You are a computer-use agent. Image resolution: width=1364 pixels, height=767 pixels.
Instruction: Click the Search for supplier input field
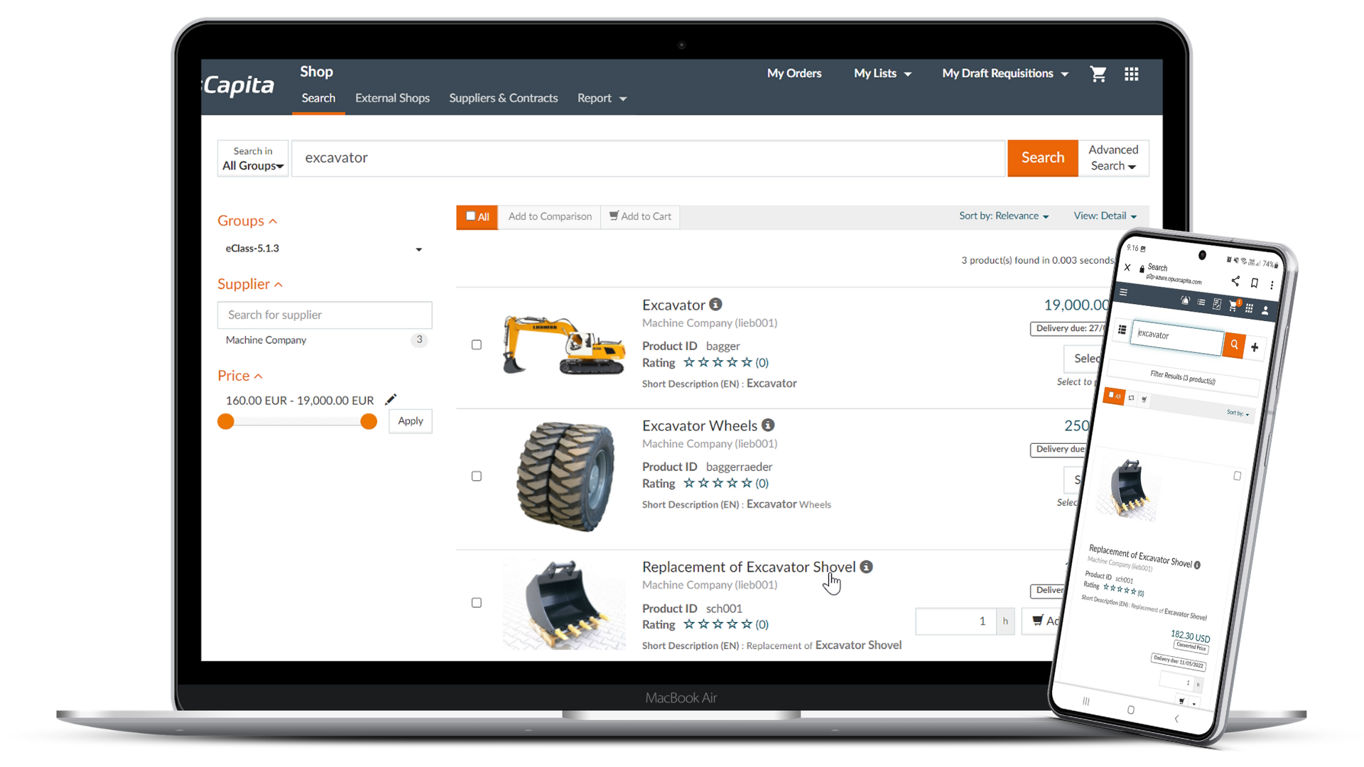click(325, 315)
